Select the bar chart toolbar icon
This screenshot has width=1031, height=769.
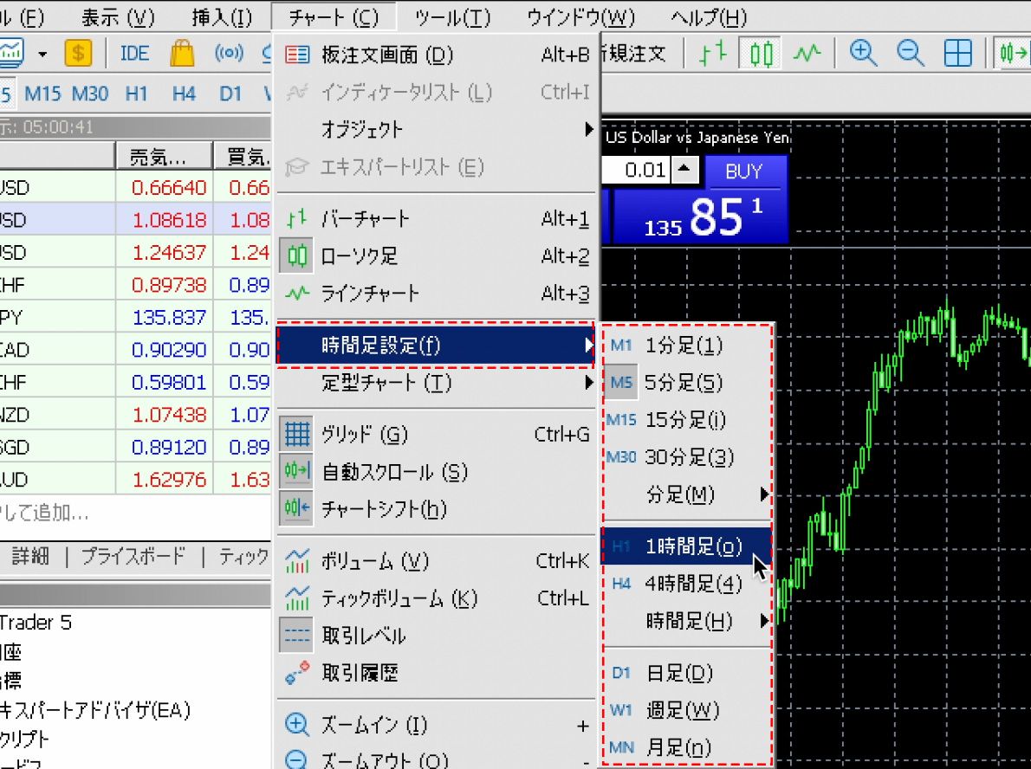coord(713,54)
